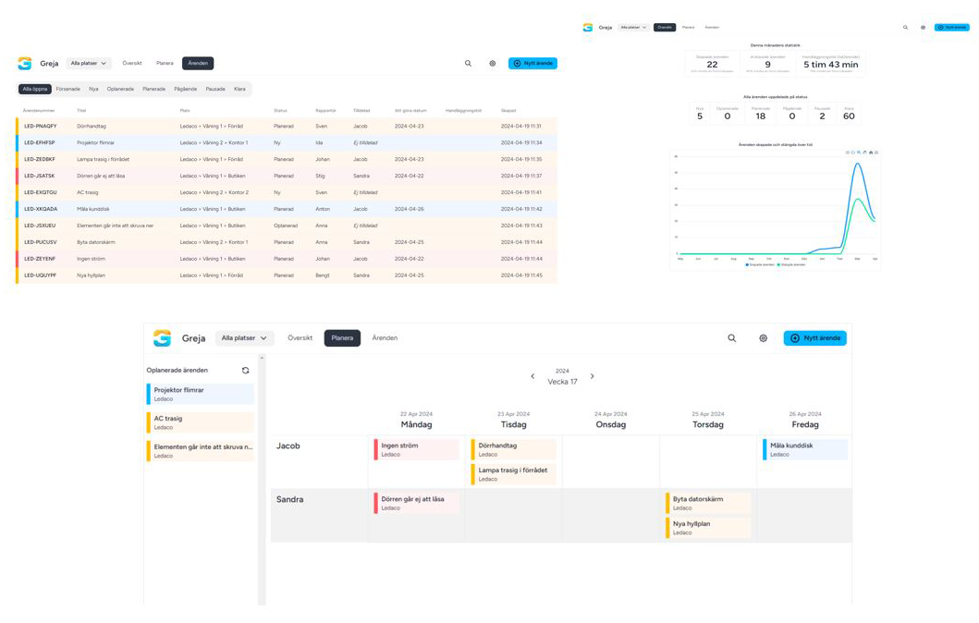Advance to next week with right chevron
This screenshot has width=979, height=623.
(593, 376)
